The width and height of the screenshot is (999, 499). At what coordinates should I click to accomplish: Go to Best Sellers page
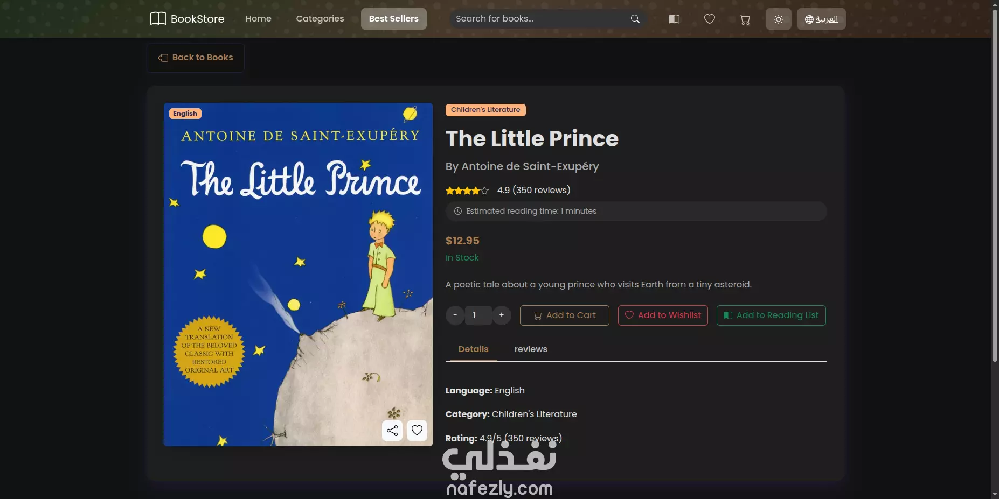(x=394, y=19)
